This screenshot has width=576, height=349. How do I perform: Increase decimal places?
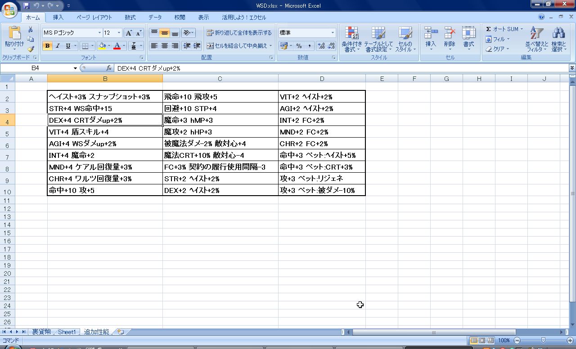pyautogui.click(x=321, y=46)
